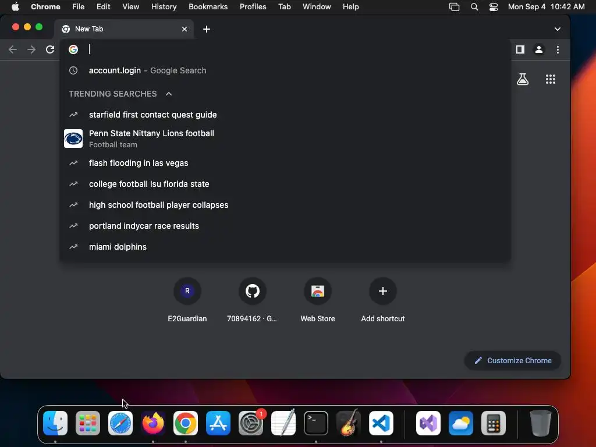Open Finder from the Dock

pyautogui.click(x=55, y=423)
